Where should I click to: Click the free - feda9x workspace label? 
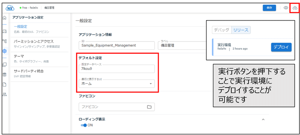pos(30,8)
